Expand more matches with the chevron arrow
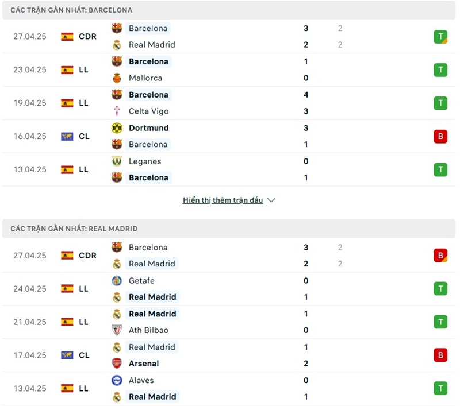 point(271,200)
